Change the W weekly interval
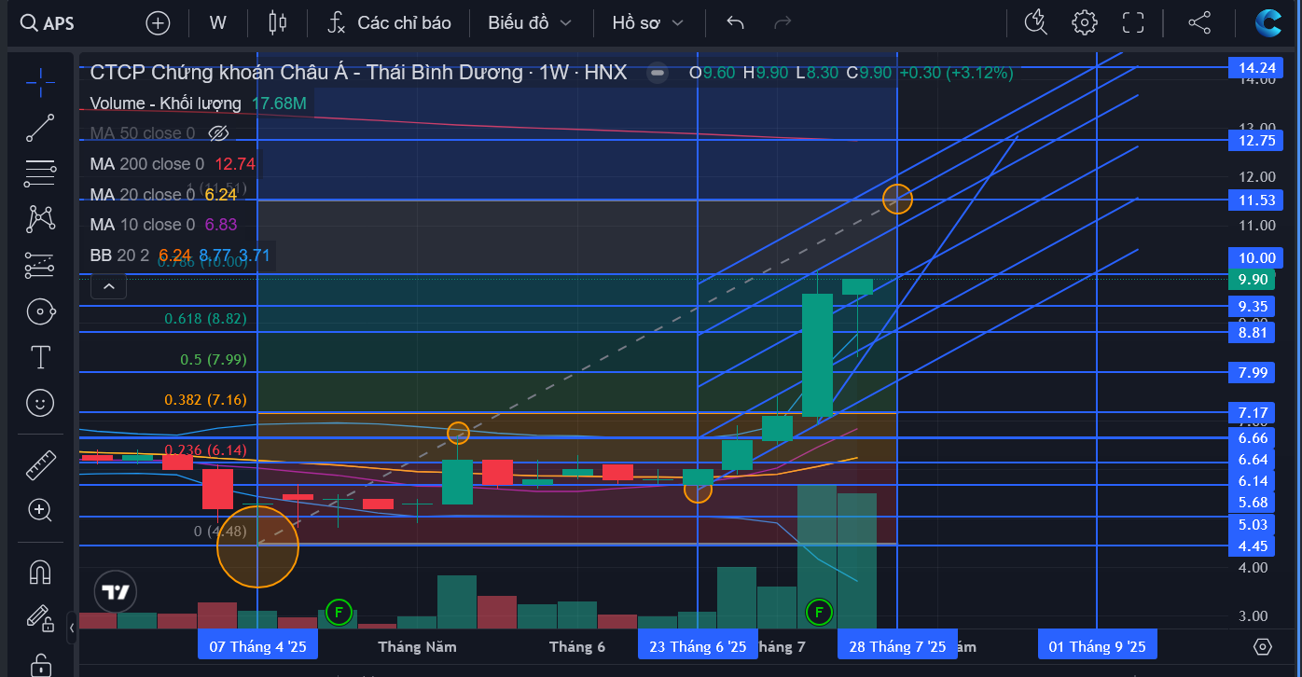This screenshot has height=677, width=1302. coord(217,22)
